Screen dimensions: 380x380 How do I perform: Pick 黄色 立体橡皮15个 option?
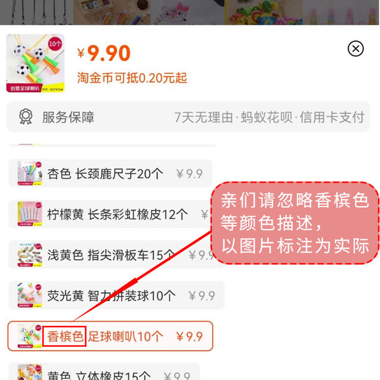click(104, 372)
